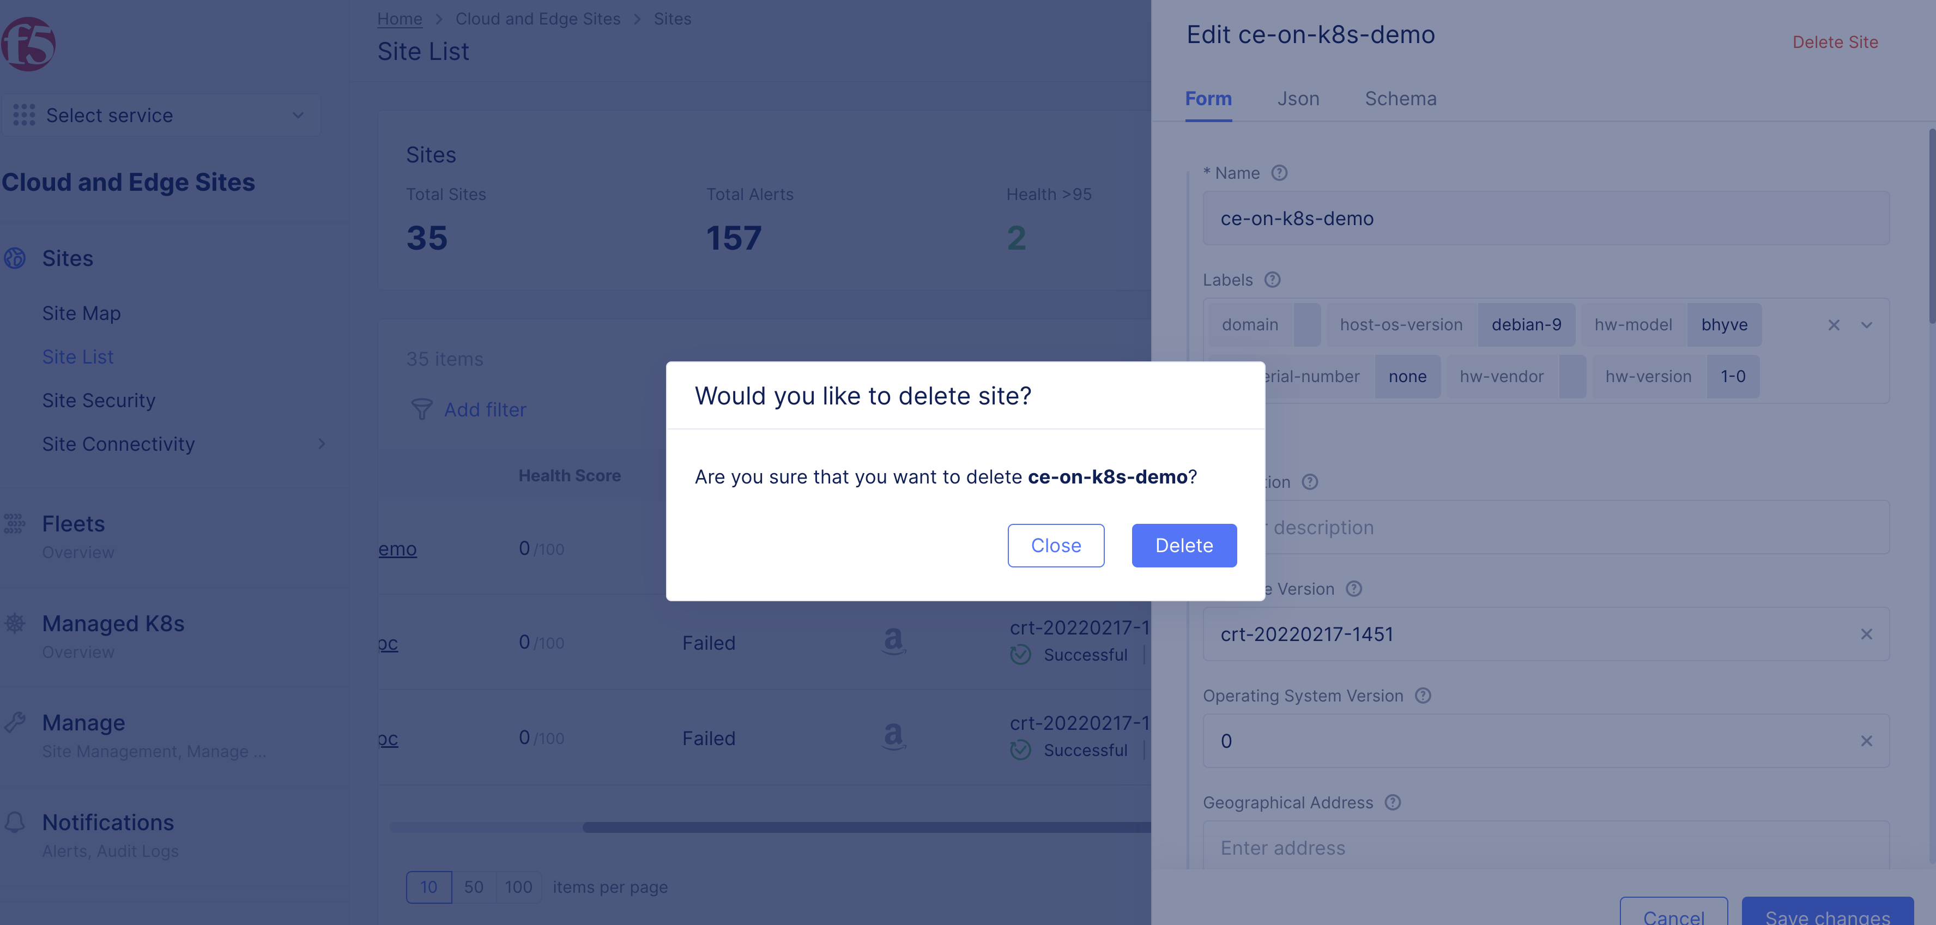
Task: Click the help icon beside Labels
Action: [1272, 280]
